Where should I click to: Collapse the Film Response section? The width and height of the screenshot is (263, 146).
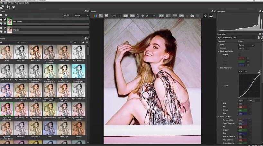pyautogui.click(x=218, y=68)
